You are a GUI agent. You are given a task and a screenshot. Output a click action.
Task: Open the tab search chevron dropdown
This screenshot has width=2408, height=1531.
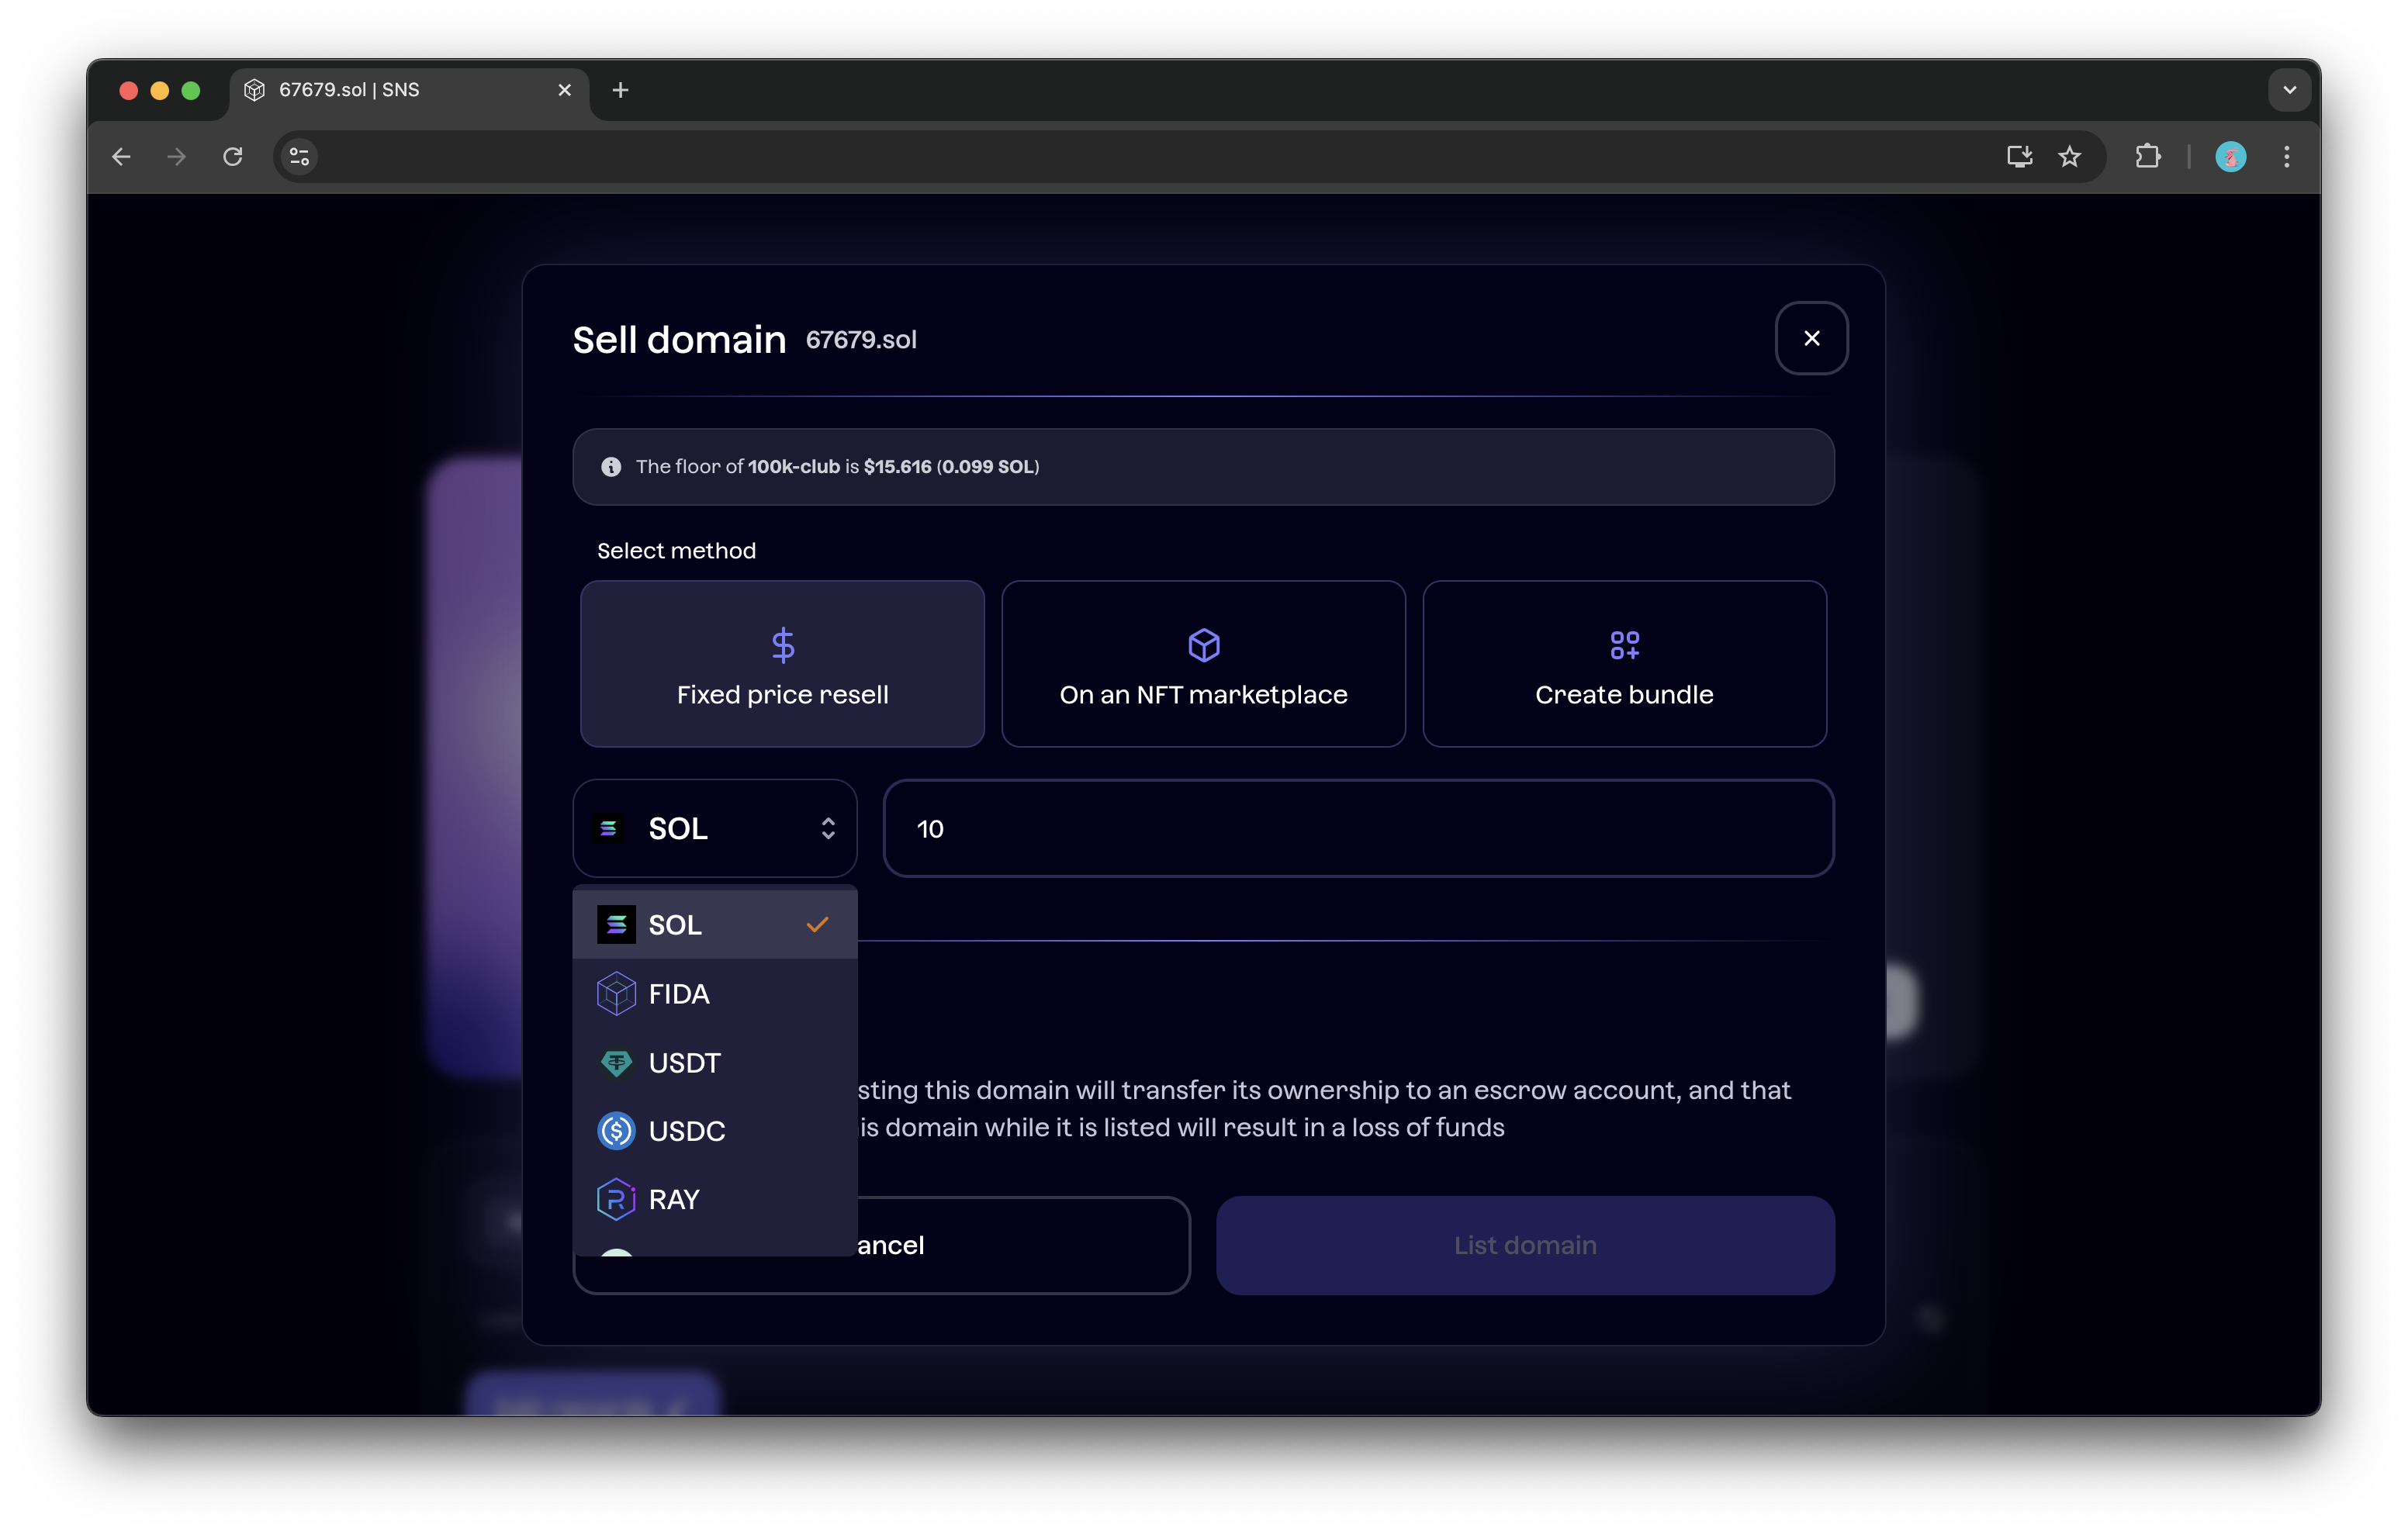click(2289, 90)
